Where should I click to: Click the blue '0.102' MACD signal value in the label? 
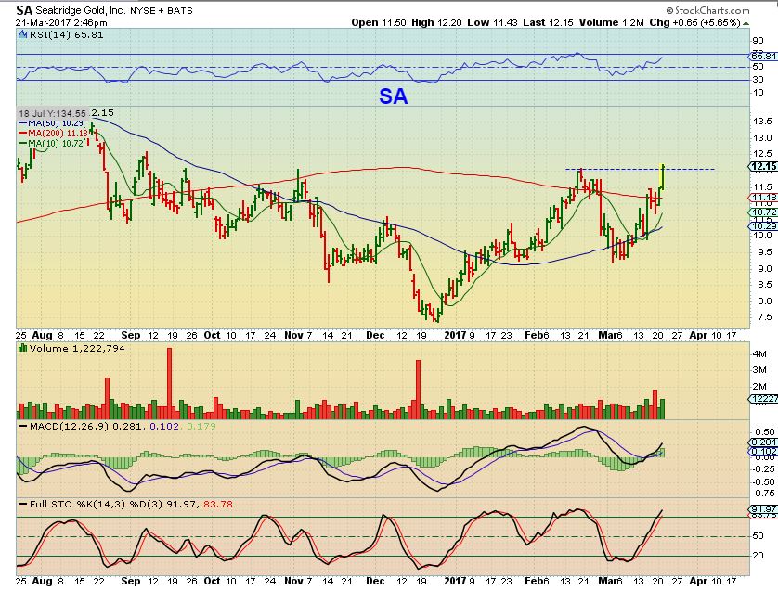164,427
